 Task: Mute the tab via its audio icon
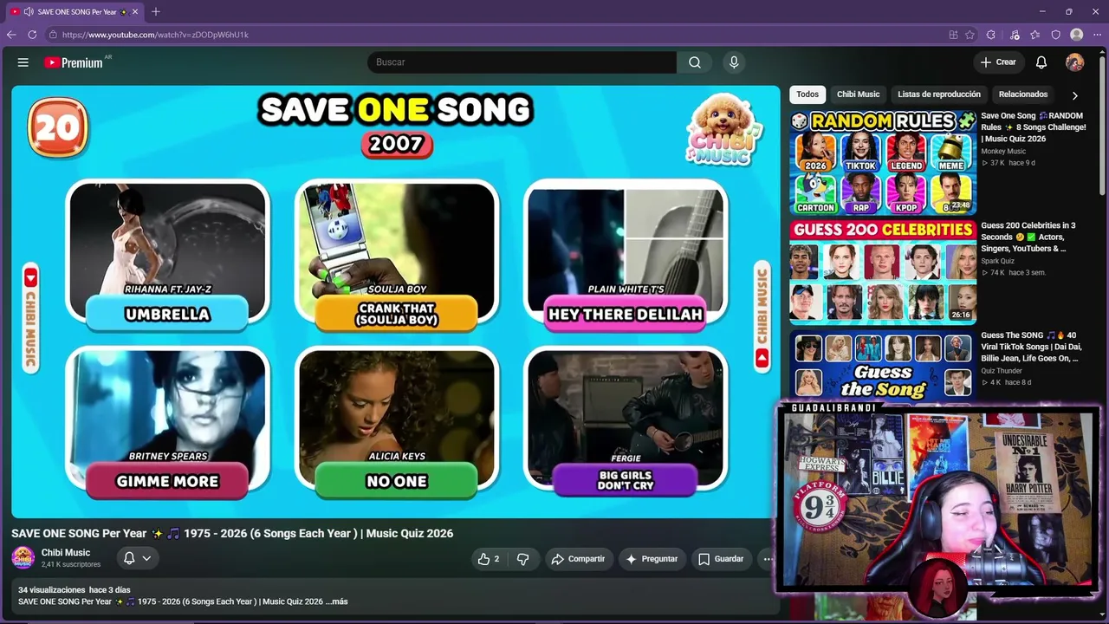point(29,11)
